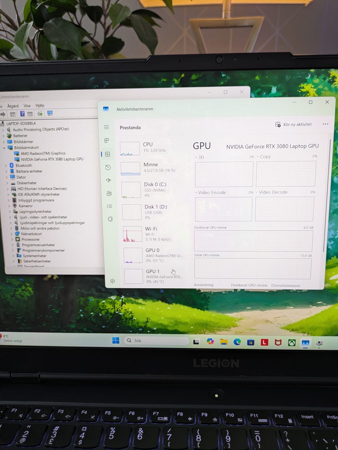Open Task Manager settings gear icon
338x450 pixels.
pos(113,281)
